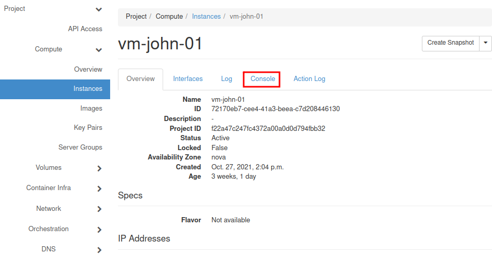
Task: Switch to the Console tab
Action: click(x=262, y=79)
